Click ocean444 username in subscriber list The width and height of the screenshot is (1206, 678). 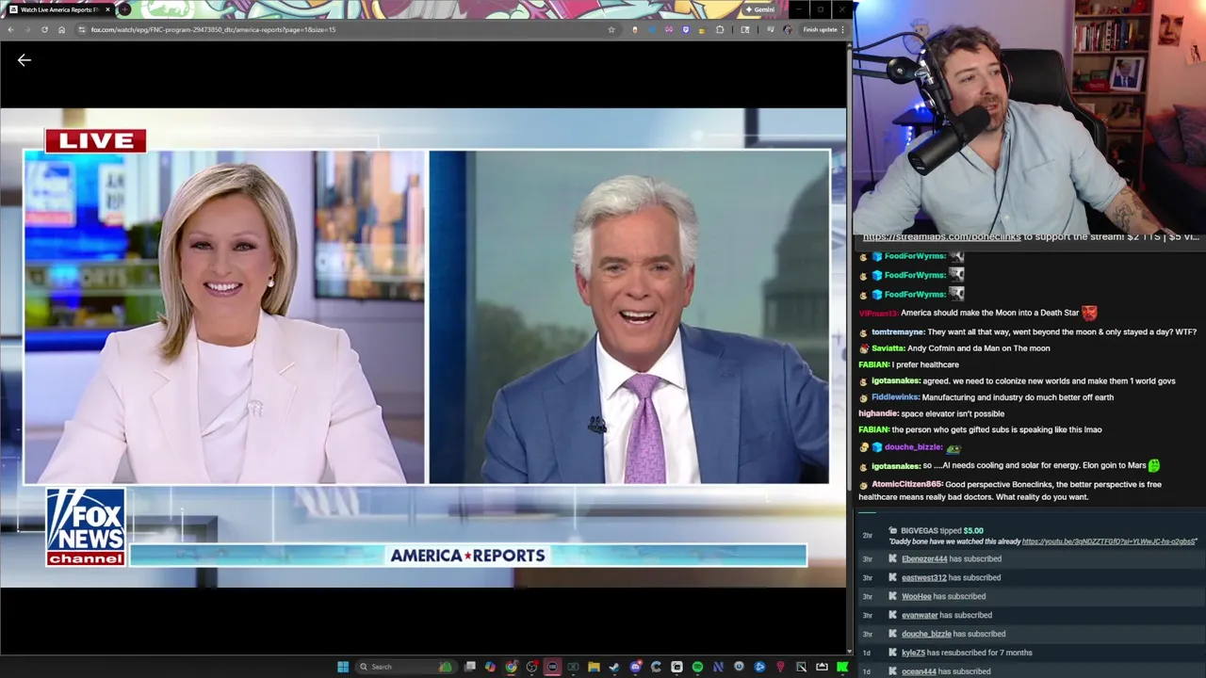pyautogui.click(x=919, y=671)
